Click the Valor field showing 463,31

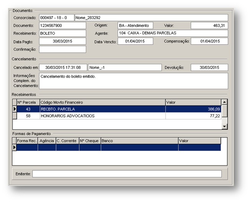click(209, 26)
